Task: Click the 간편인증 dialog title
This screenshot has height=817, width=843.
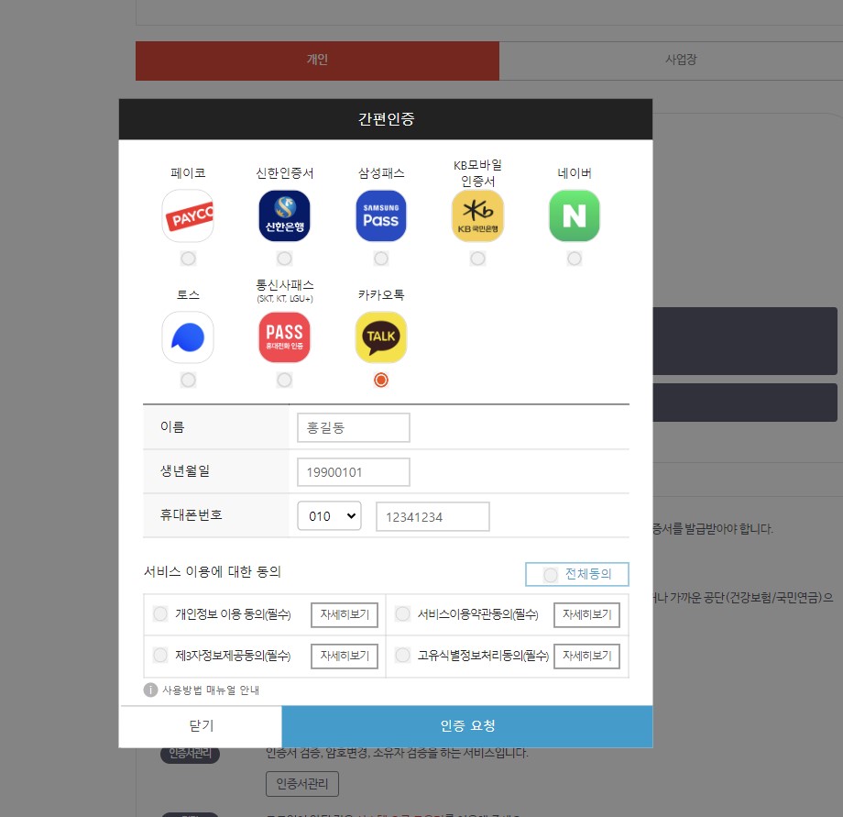Action: (386, 119)
